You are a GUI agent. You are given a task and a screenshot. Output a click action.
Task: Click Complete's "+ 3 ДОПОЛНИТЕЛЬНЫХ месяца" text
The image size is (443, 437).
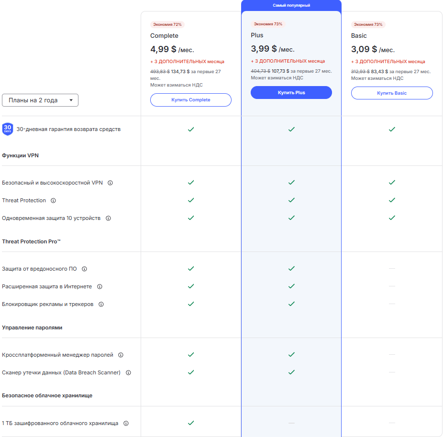point(188,62)
